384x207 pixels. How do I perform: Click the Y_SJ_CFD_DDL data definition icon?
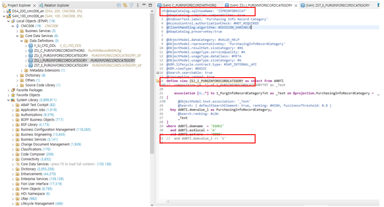[31, 46]
